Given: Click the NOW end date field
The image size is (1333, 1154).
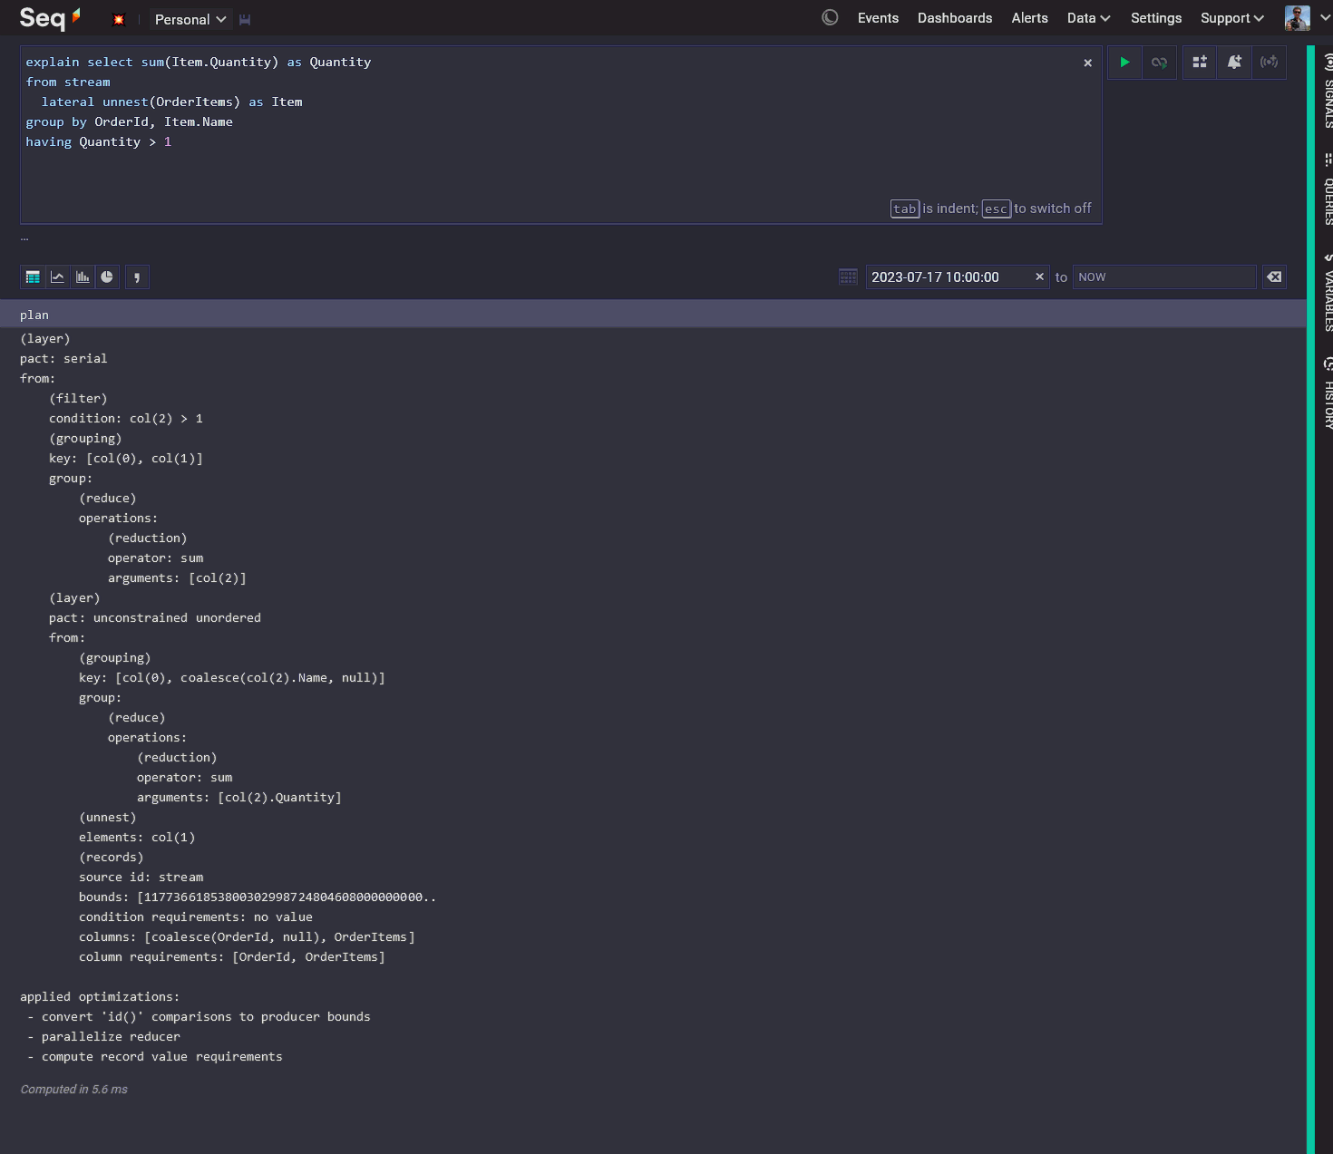Looking at the screenshot, I should [x=1164, y=277].
